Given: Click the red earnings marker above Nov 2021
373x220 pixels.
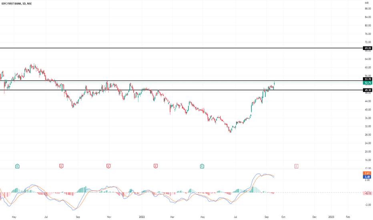Looking at the screenshot, I should (x=108, y=166).
